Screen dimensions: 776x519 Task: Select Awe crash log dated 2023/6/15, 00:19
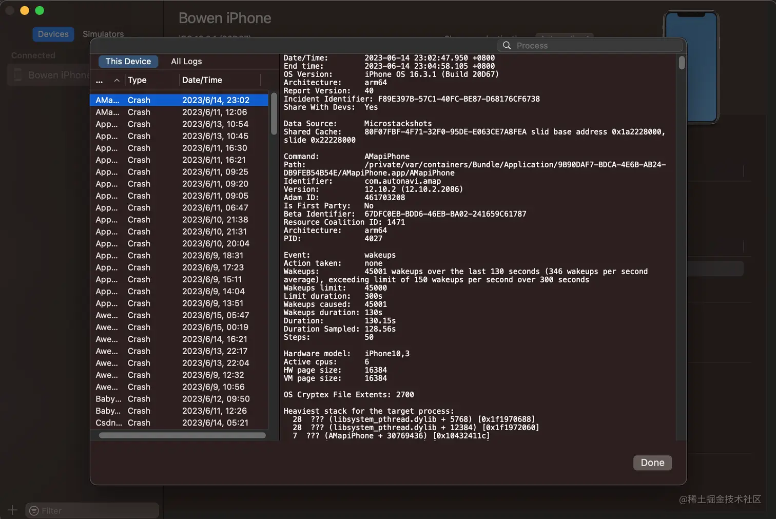[179, 327]
